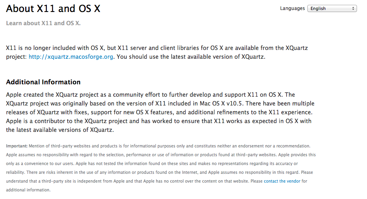Click the sentence "You should use the latest available version"

pos(191,57)
